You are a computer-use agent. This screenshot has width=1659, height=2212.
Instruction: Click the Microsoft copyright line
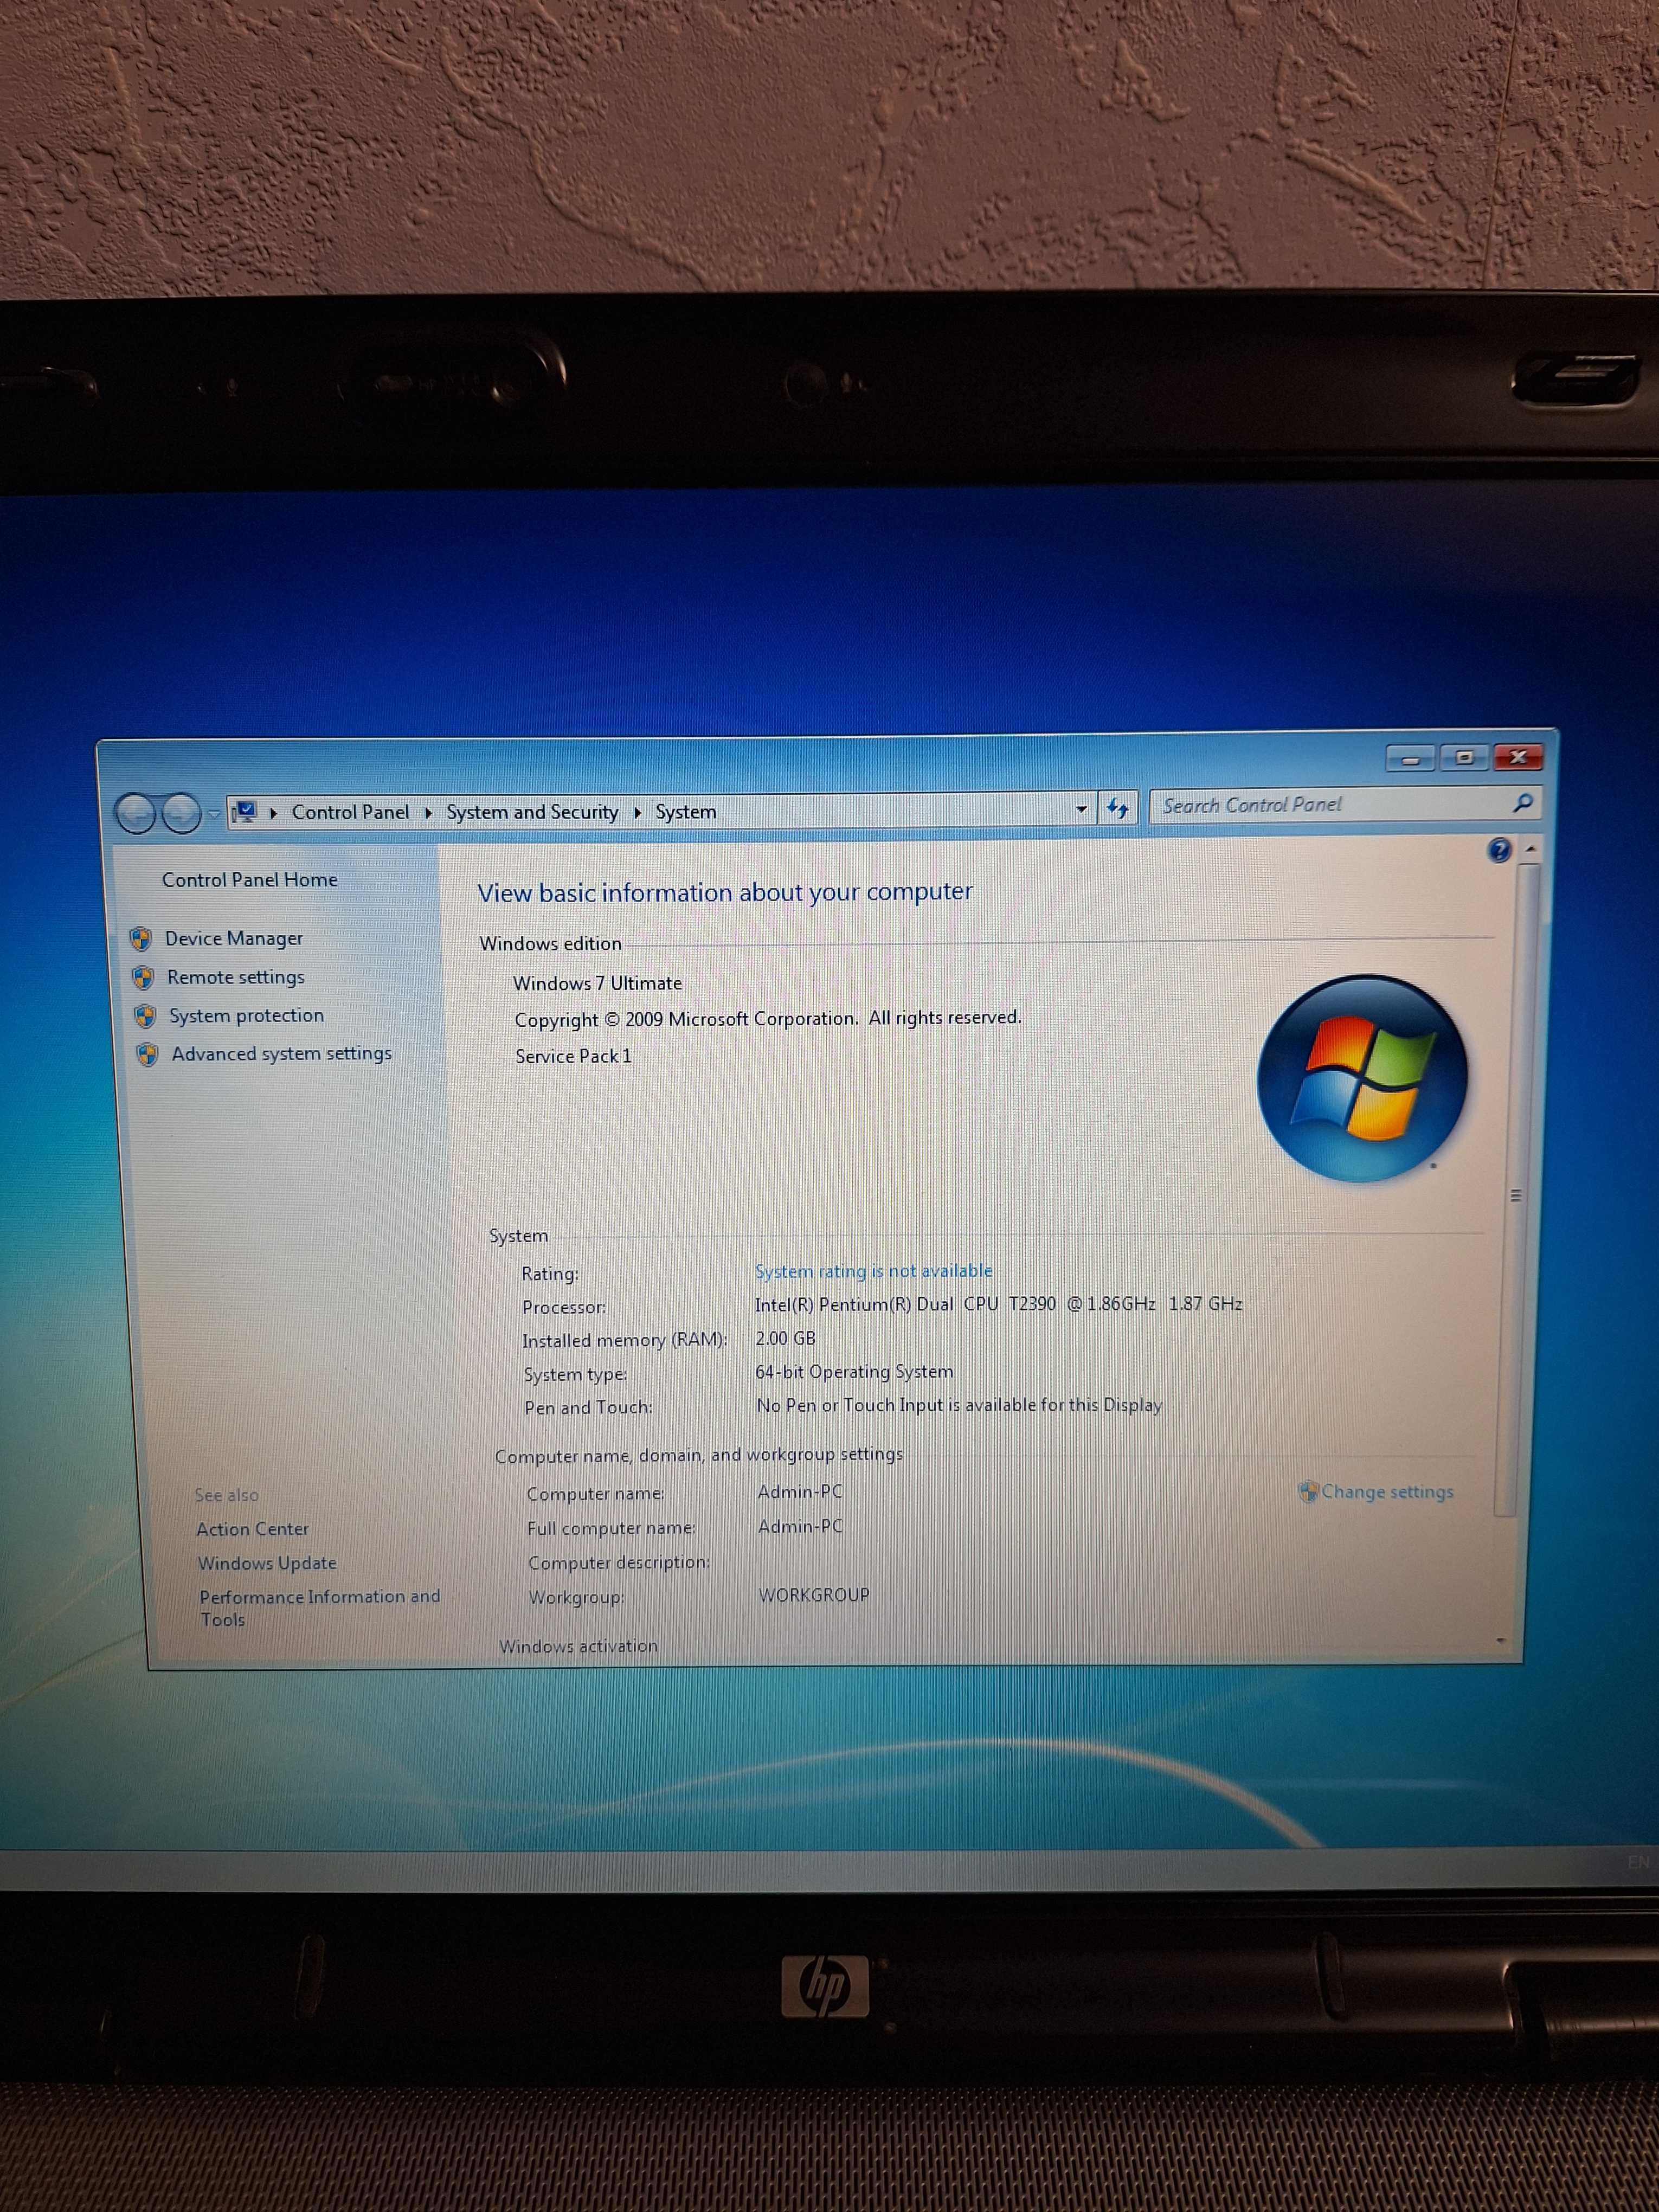[768, 1019]
